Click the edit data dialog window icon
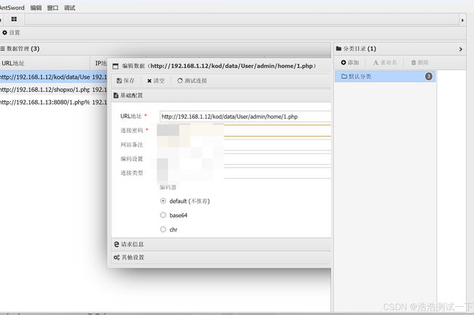The width and height of the screenshot is (474, 315). (x=115, y=66)
